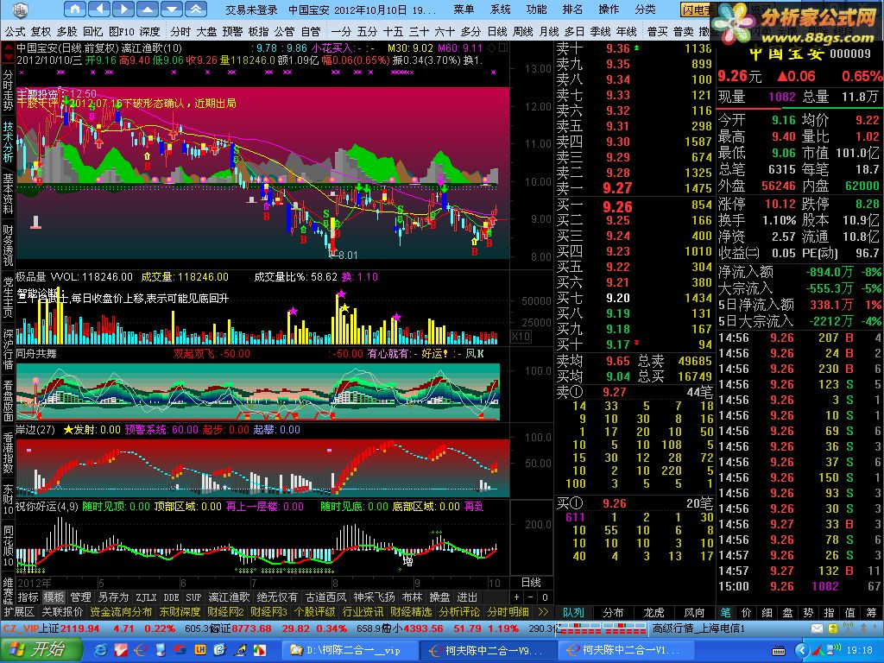Open the 多分 multi-minute period option
Screen dimensions: 884x663
click(x=470, y=32)
